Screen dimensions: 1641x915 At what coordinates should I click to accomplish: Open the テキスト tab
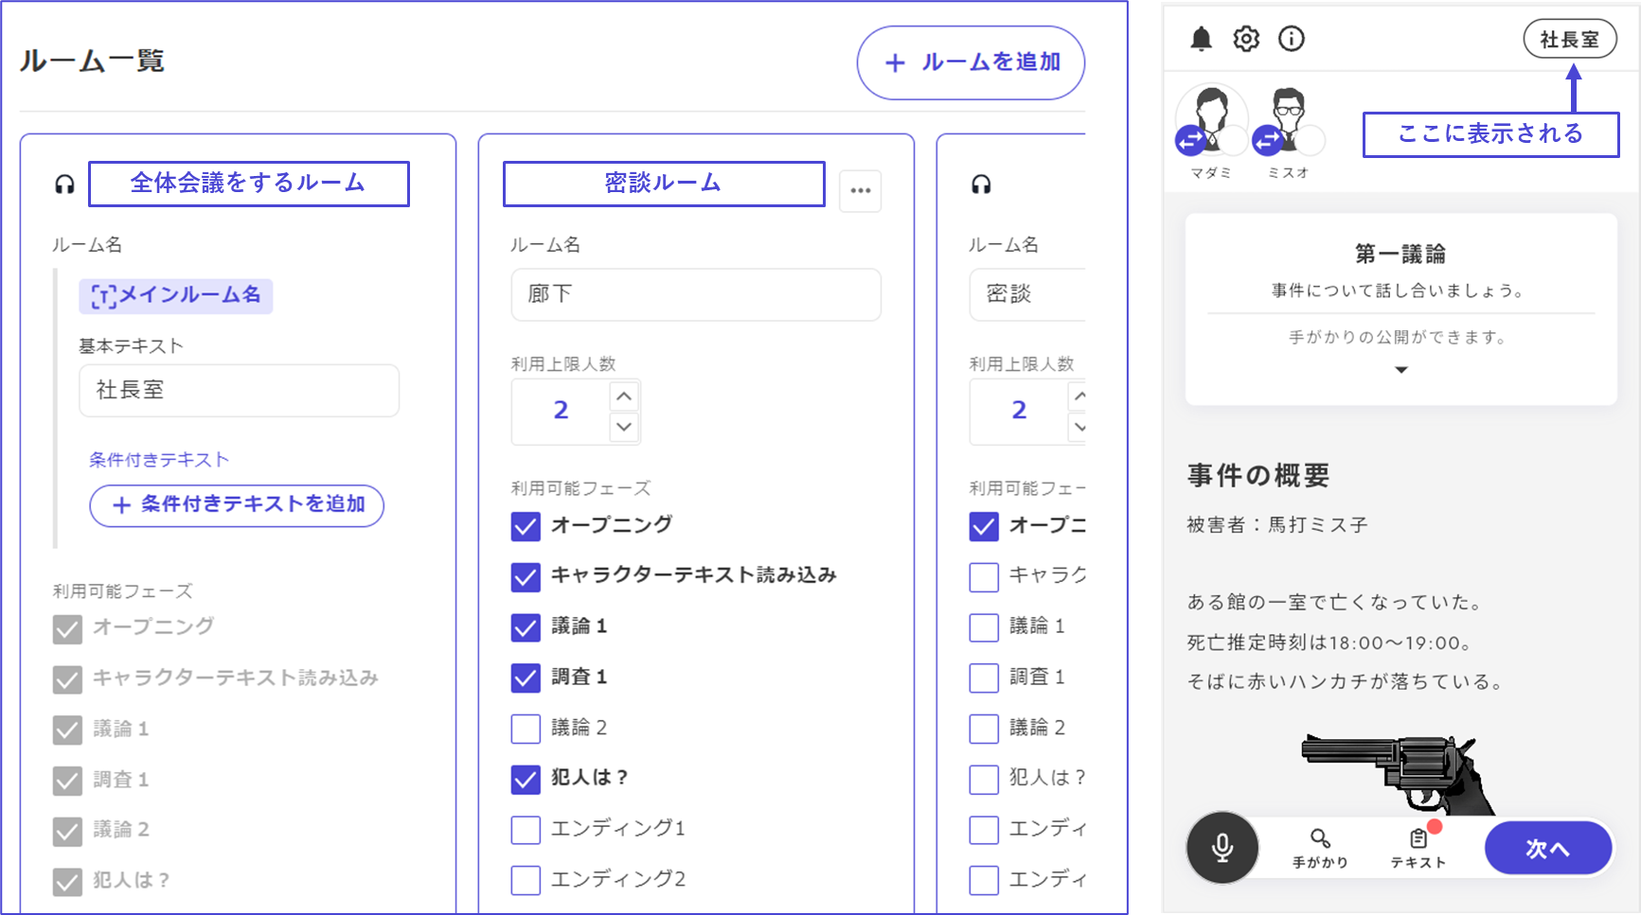(x=1418, y=848)
